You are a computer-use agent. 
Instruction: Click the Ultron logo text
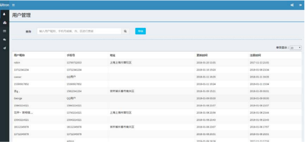(5, 5)
